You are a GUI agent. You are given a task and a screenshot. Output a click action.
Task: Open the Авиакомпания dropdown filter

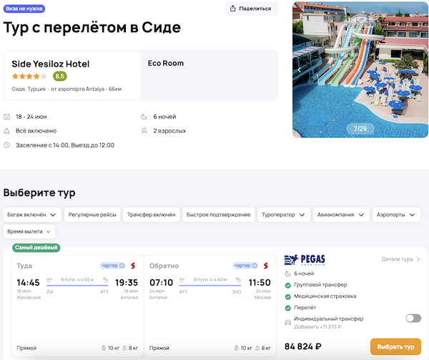[342, 214]
